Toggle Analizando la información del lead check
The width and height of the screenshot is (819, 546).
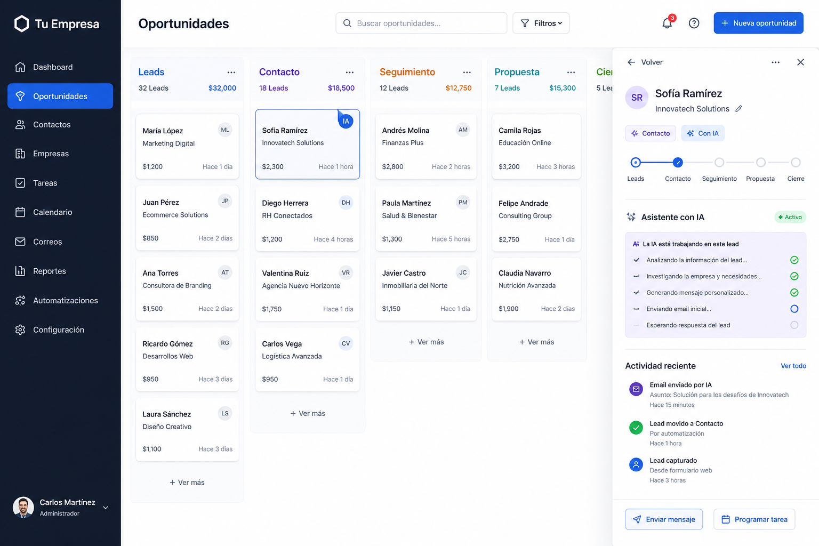point(794,260)
